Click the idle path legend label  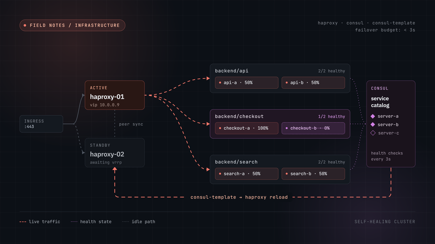click(144, 222)
